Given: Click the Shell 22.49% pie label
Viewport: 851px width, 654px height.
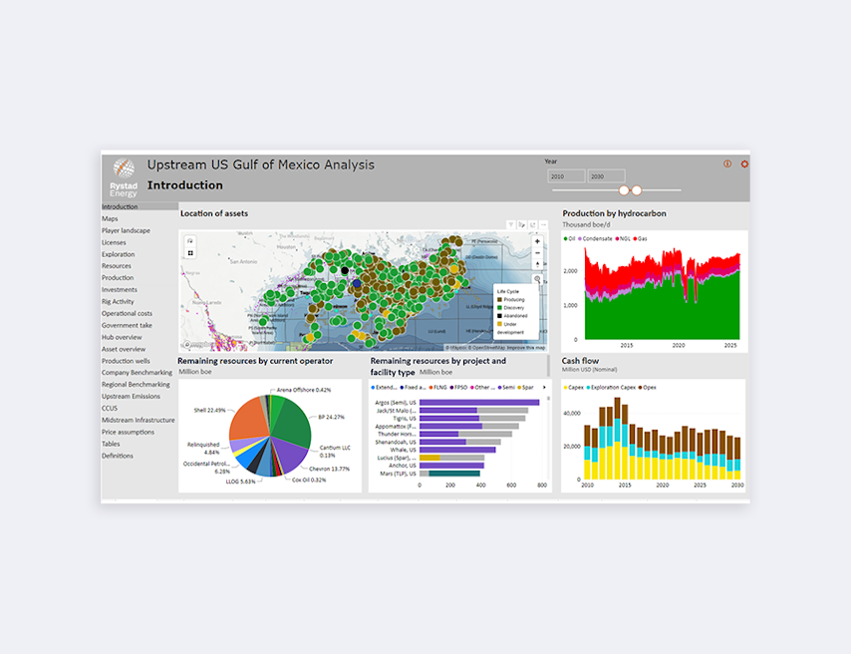Looking at the screenshot, I should coord(209,411).
